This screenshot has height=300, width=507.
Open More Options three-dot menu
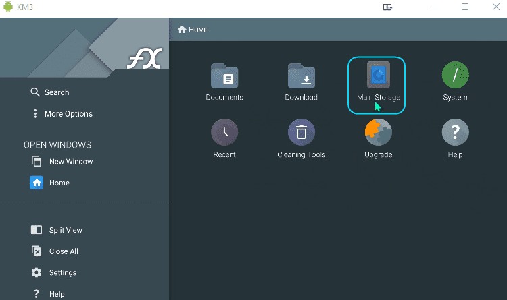(x=35, y=113)
